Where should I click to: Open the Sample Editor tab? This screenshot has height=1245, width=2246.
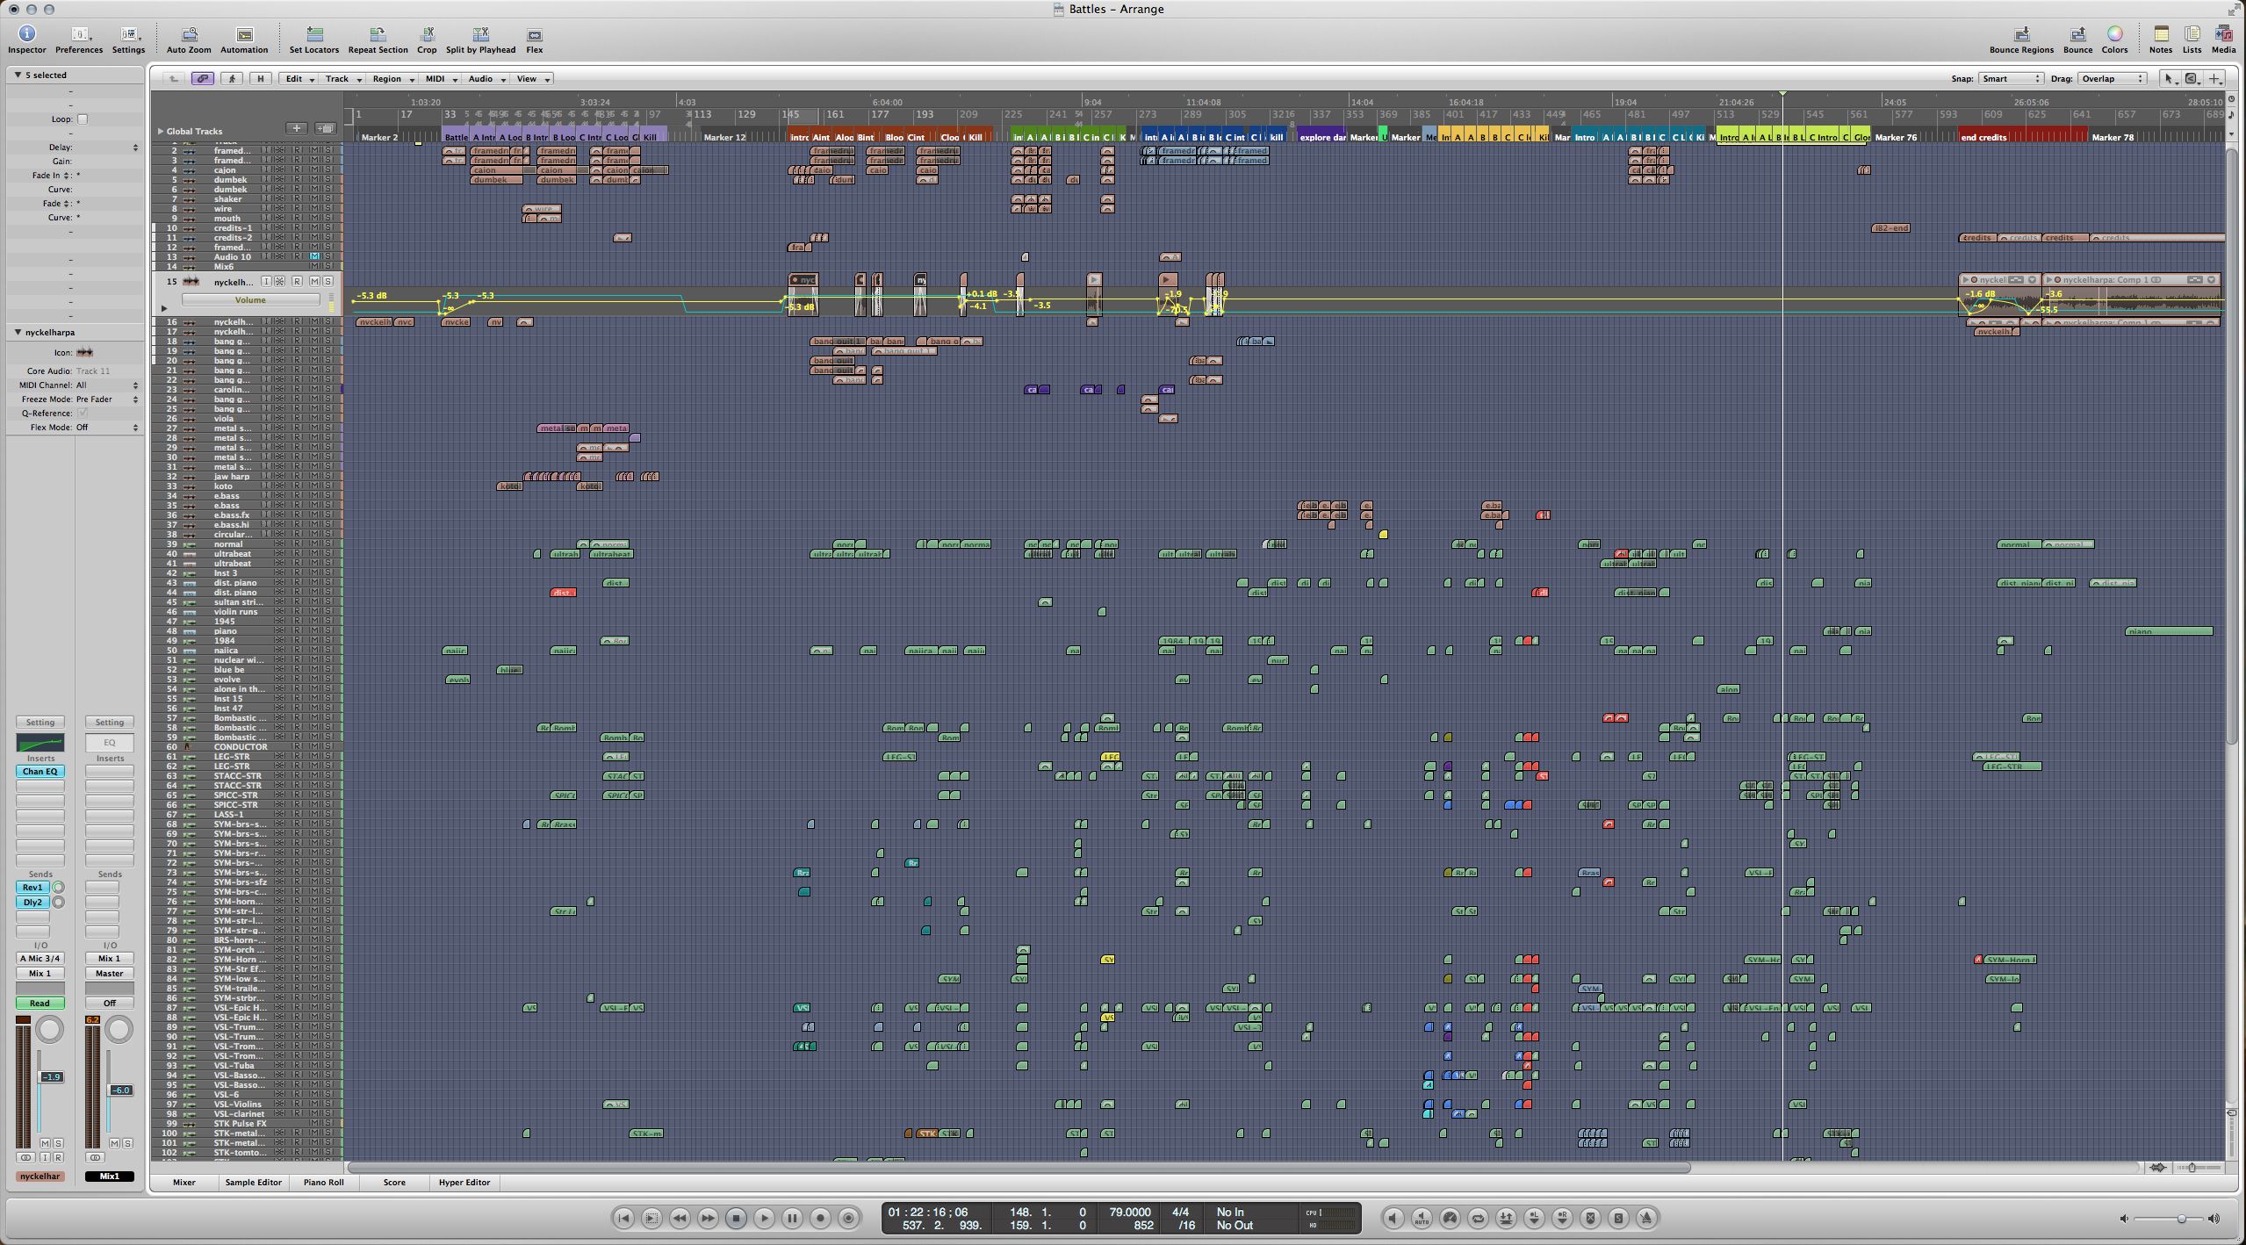[x=254, y=1183]
